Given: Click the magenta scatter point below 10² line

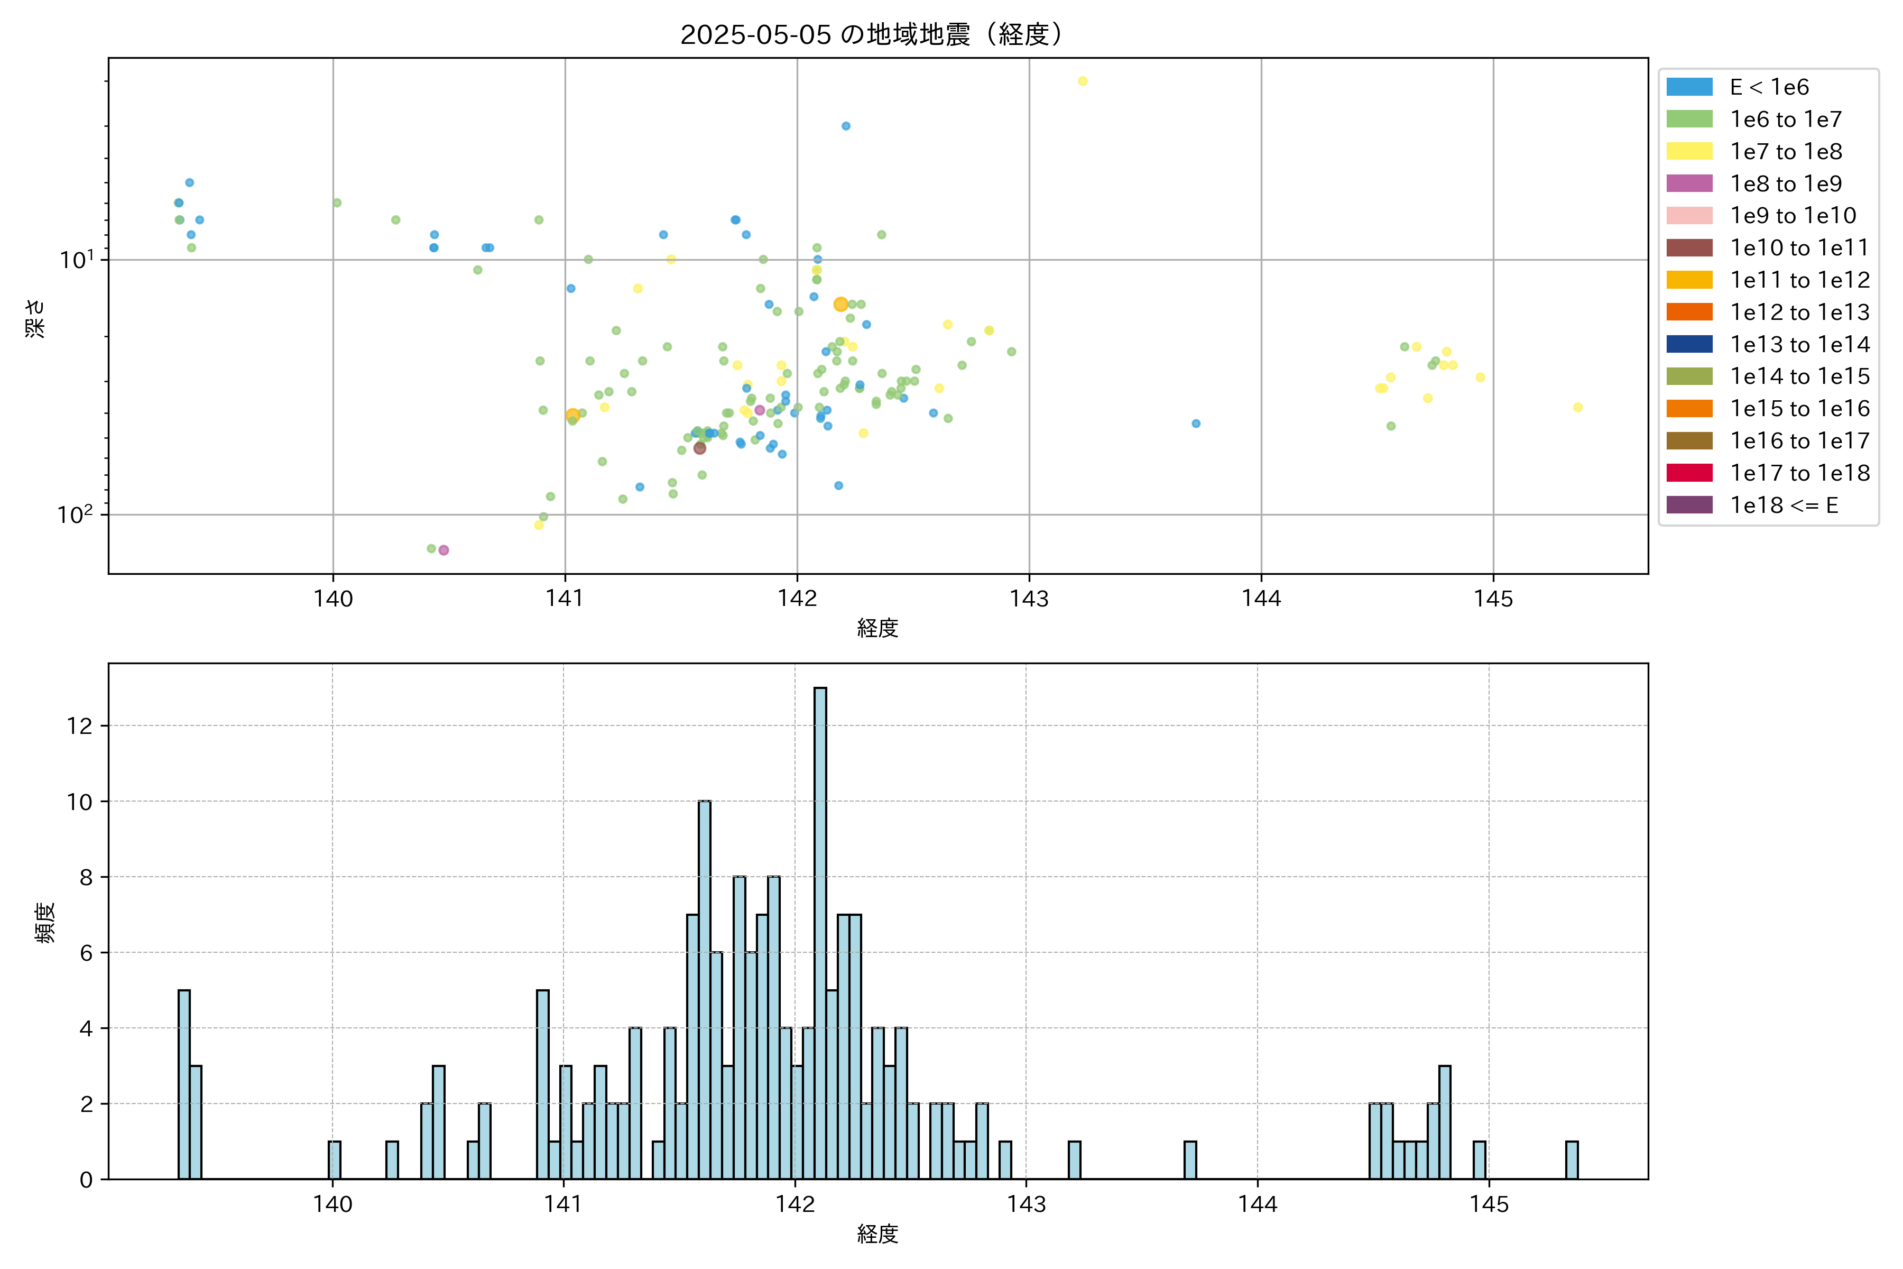Looking at the screenshot, I should click(x=444, y=550).
